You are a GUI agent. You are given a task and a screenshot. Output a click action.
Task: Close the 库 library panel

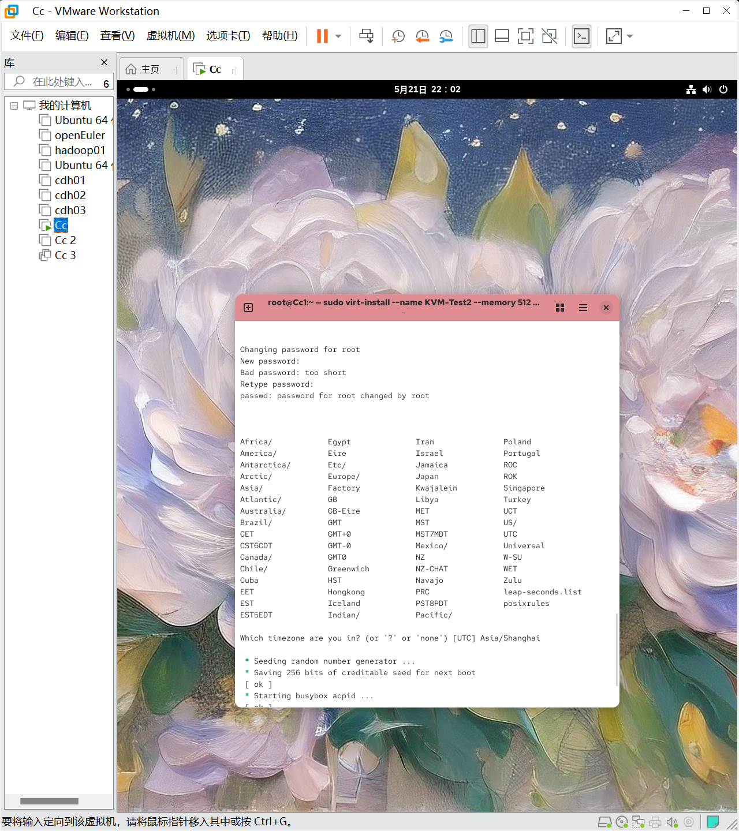[x=104, y=62]
